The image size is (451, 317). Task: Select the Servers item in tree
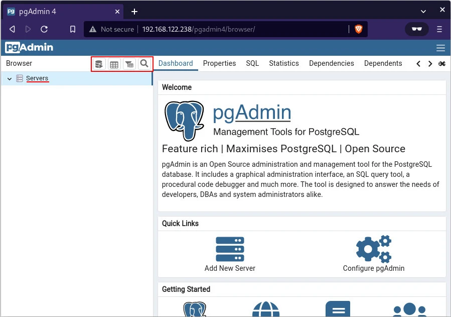click(x=37, y=78)
